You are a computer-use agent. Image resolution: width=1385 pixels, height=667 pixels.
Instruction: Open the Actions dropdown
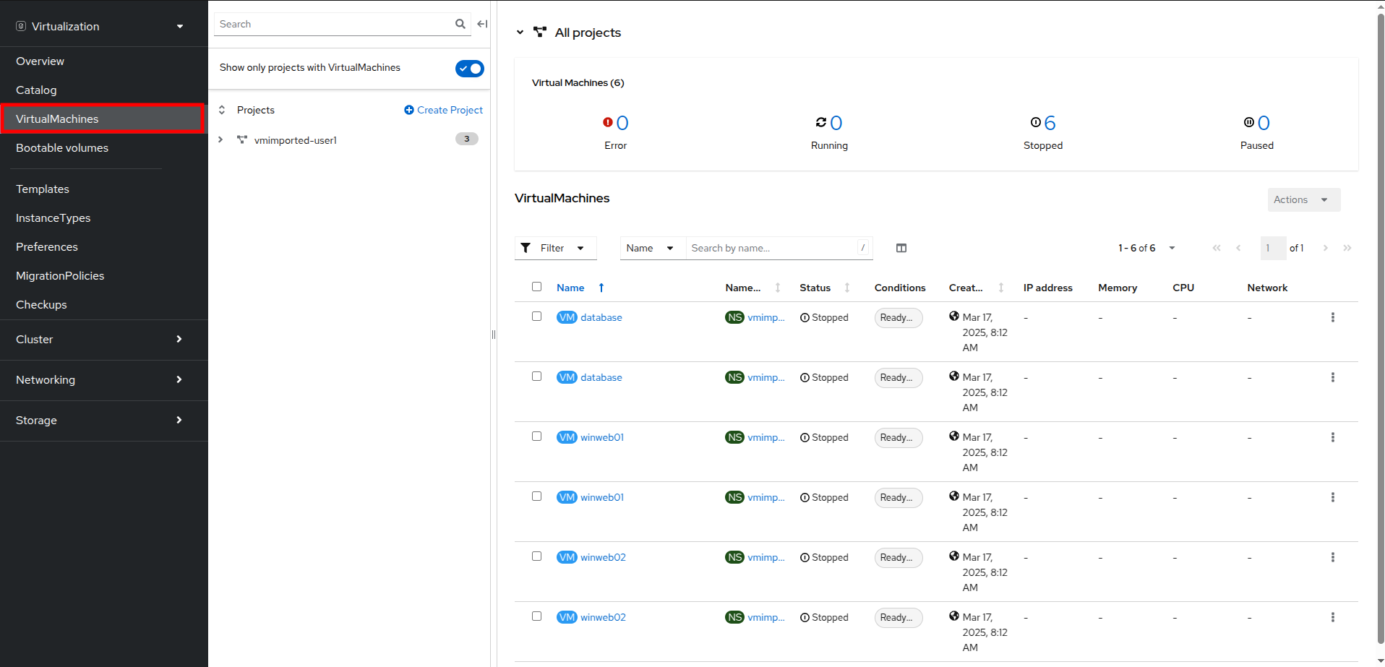point(1303,199)
